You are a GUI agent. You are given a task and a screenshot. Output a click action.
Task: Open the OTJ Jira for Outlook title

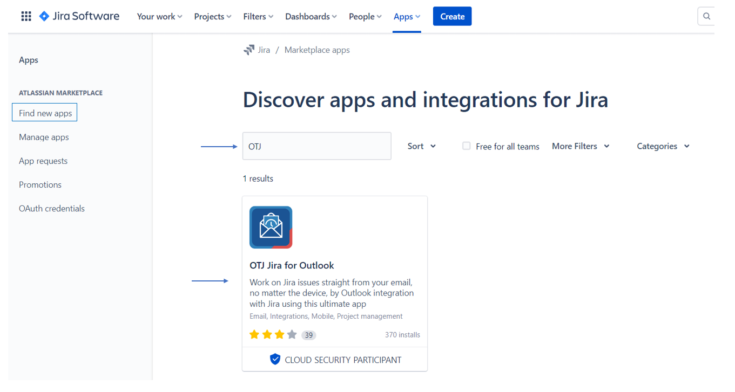click(x=292, y=265)
